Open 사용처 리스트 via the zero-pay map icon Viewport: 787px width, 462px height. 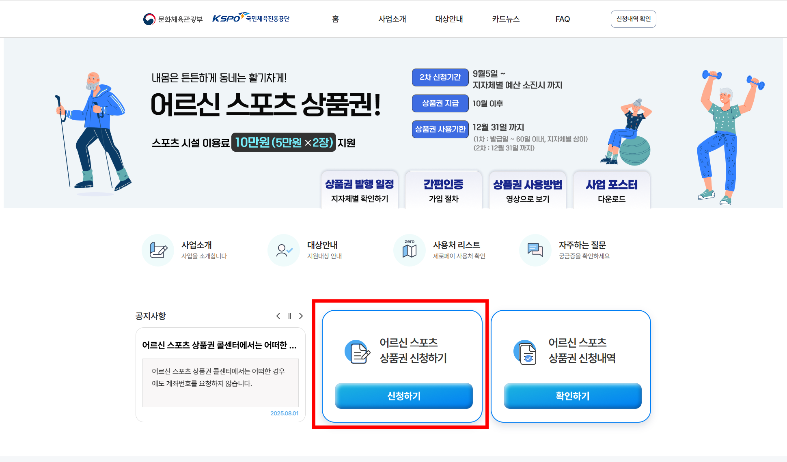click(x=410, y=250)
